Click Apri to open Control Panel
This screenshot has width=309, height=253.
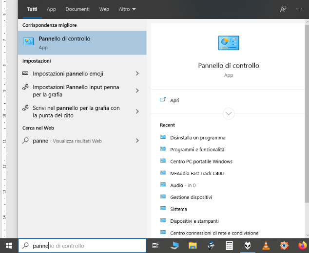click(x=174, y=100)
